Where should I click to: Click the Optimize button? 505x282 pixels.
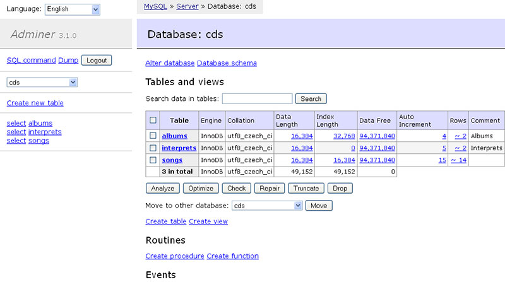click(x=201, y=189)
